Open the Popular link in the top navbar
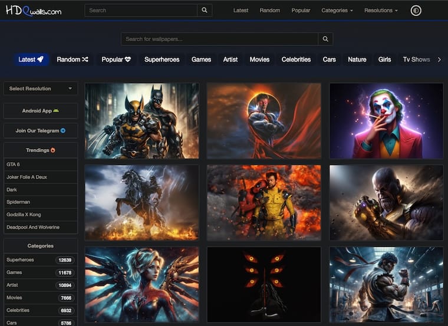This screenshot has height=326, width=448. click(301, 11)
